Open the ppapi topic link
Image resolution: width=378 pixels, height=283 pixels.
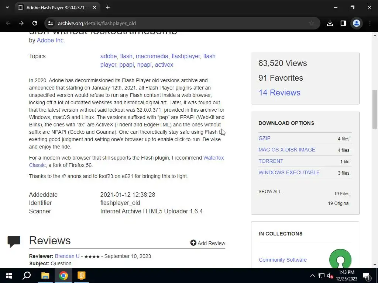pos(127,65)
